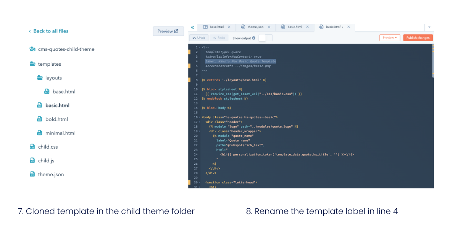Fold code at line 16 arrow
Image resolution: width=458 pixels, height=240 pixels.
(199, 117)
